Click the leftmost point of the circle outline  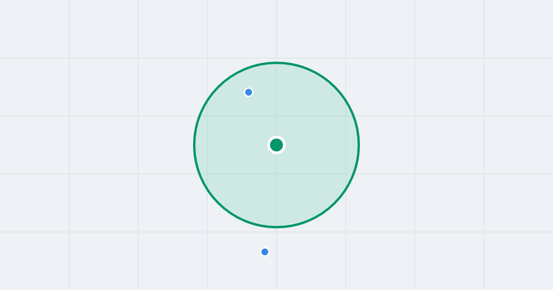[194, 145]
